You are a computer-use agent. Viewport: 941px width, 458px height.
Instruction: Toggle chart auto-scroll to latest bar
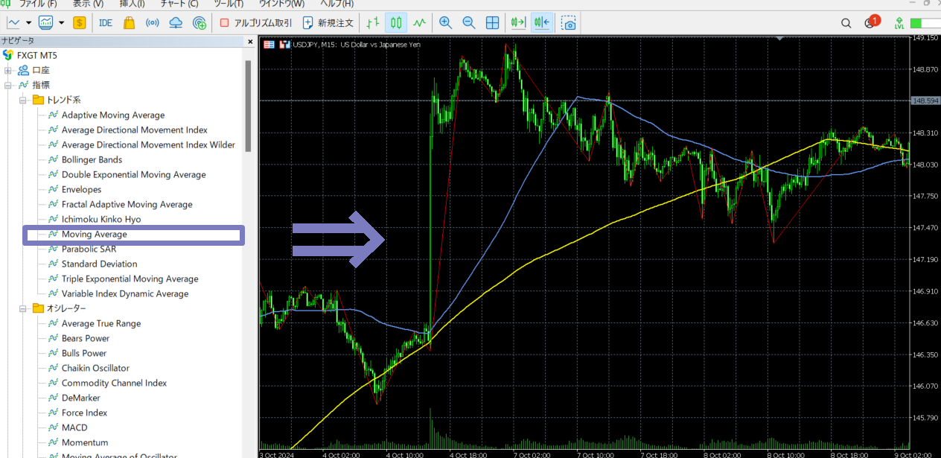[518, 23]
